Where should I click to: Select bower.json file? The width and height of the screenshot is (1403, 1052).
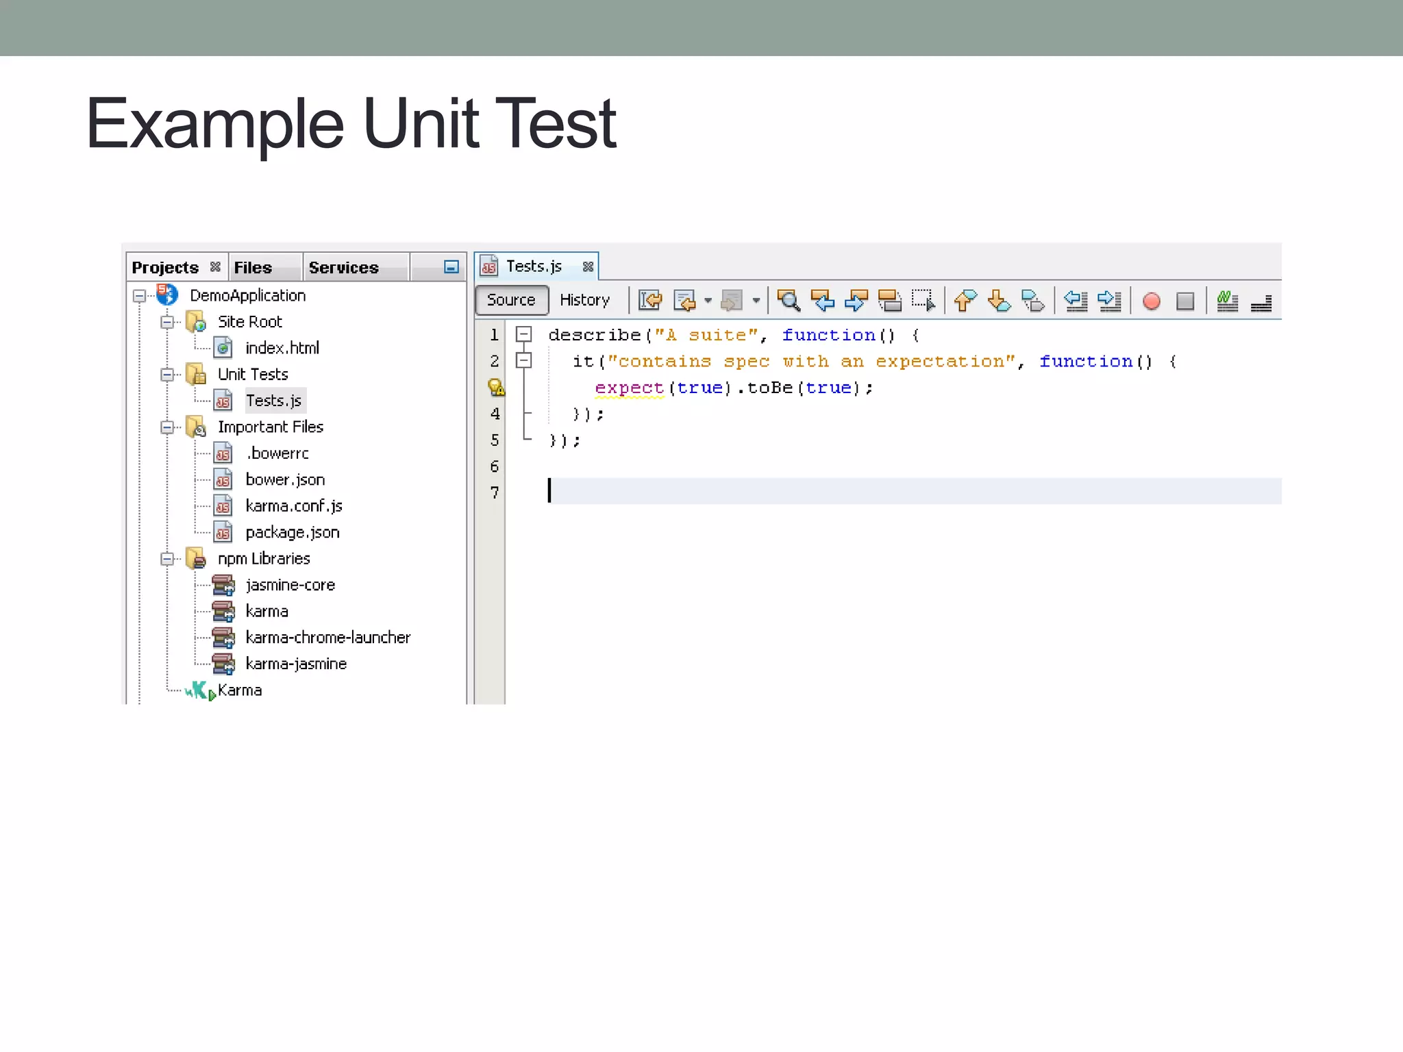click(285, 479)
